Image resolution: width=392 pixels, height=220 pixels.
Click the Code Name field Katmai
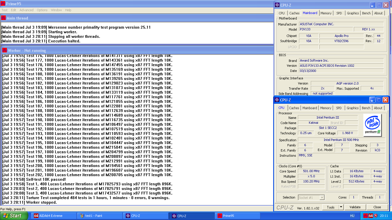click(x=313, y=123)
